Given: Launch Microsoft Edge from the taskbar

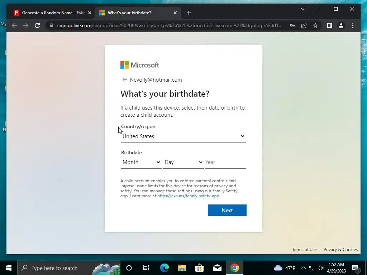Looking at the screenshot, I should pos(164,268).
